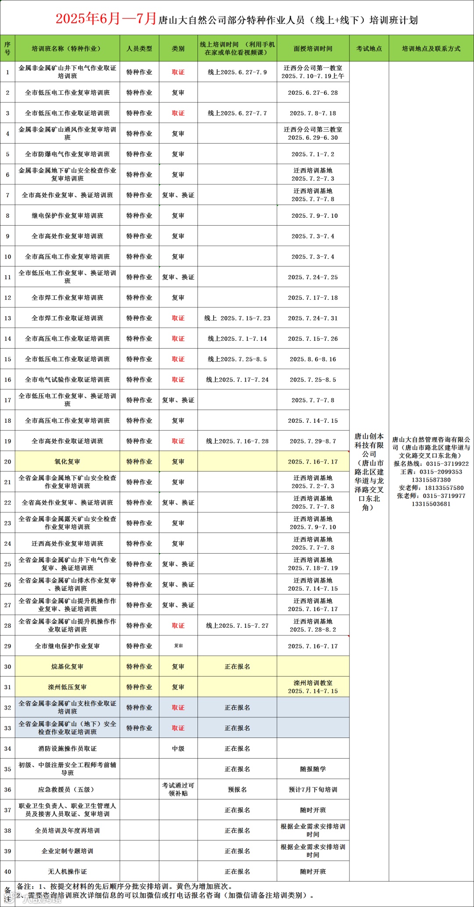Select the '2025.7.1-7.2' date cell
The image size is (474, 907).
(313, 154)
